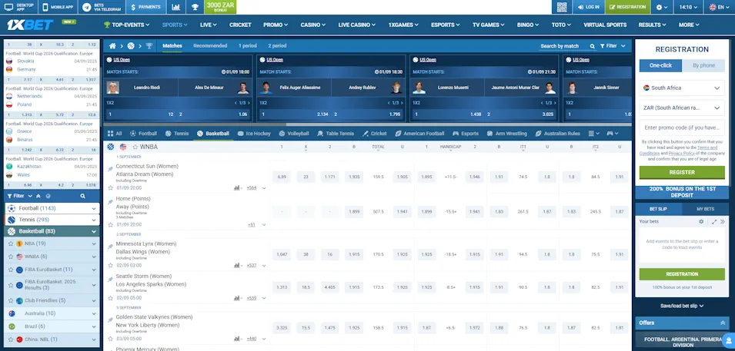Expand bet slip with diagonal arrows icon

pos(714,221)
